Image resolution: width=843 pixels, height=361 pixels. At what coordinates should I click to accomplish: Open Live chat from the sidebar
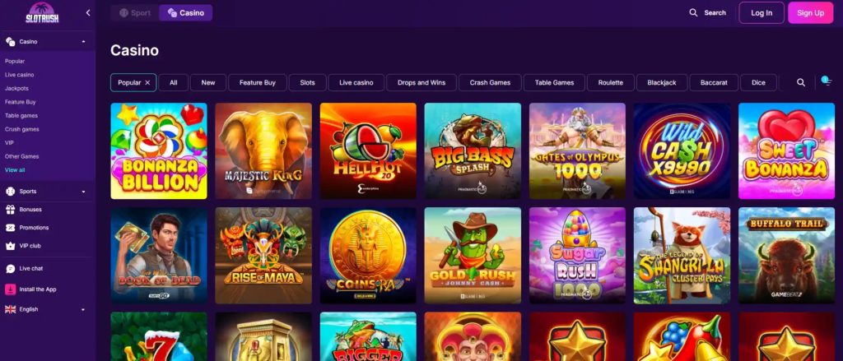coord(10,269)
